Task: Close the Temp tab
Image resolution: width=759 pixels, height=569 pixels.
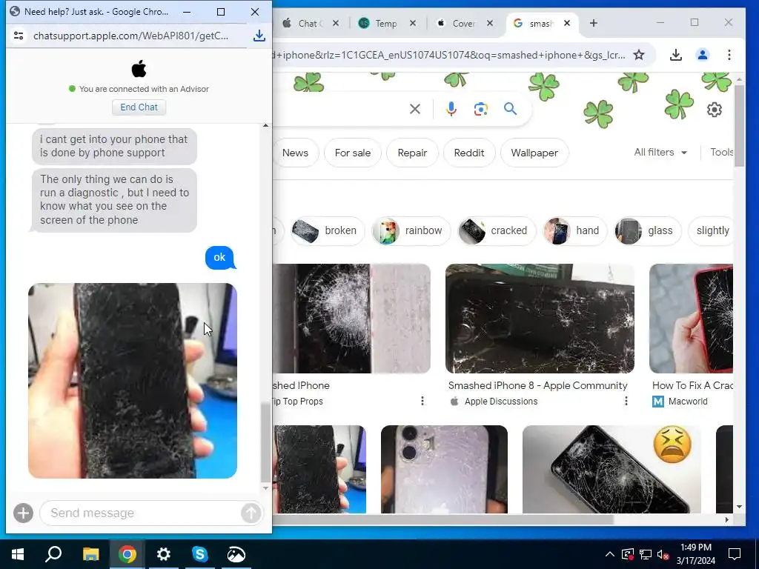Action: point(412,23)
